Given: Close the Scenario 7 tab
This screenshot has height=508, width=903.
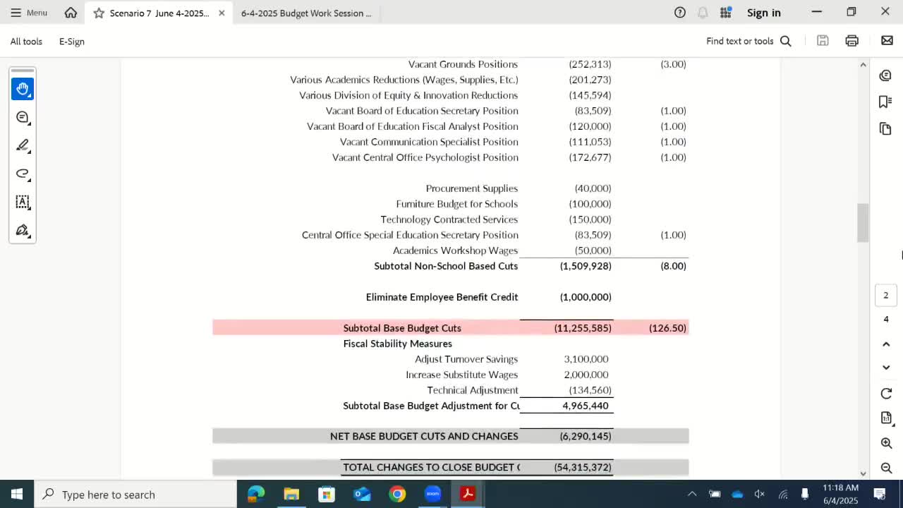Looking at the screenshot, I should coord(222,13).
